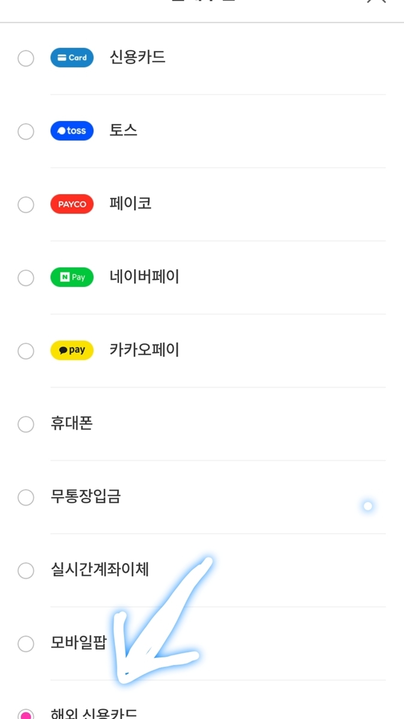404x719 pixels.
Task: Tap the green N Pay logo badge
Action: [72, 277]
